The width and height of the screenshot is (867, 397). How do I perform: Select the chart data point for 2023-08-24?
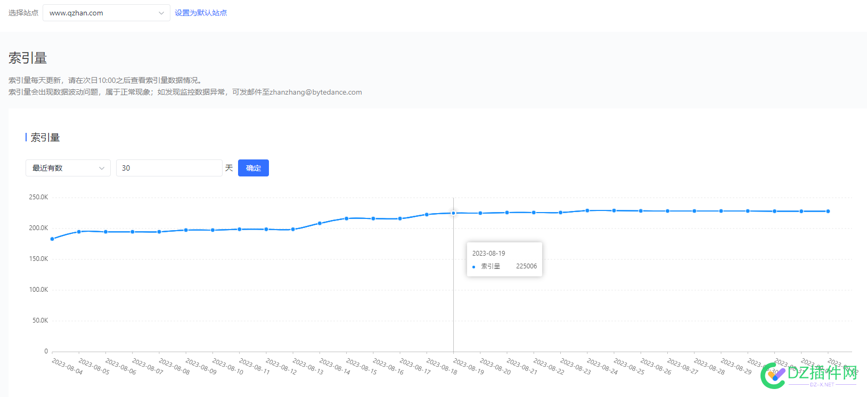[x=587, y=210]
